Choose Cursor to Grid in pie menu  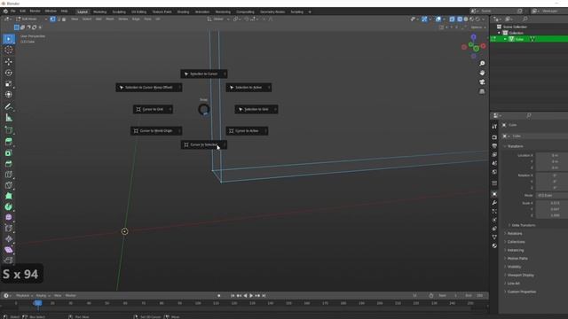pyautogui.click(x=153, y=109)
